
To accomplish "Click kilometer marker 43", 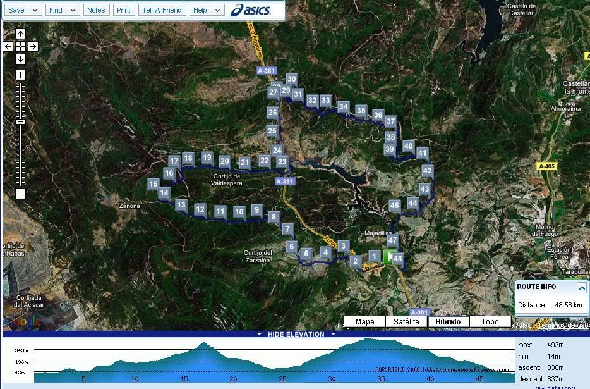I will click(x=425, y=189).
